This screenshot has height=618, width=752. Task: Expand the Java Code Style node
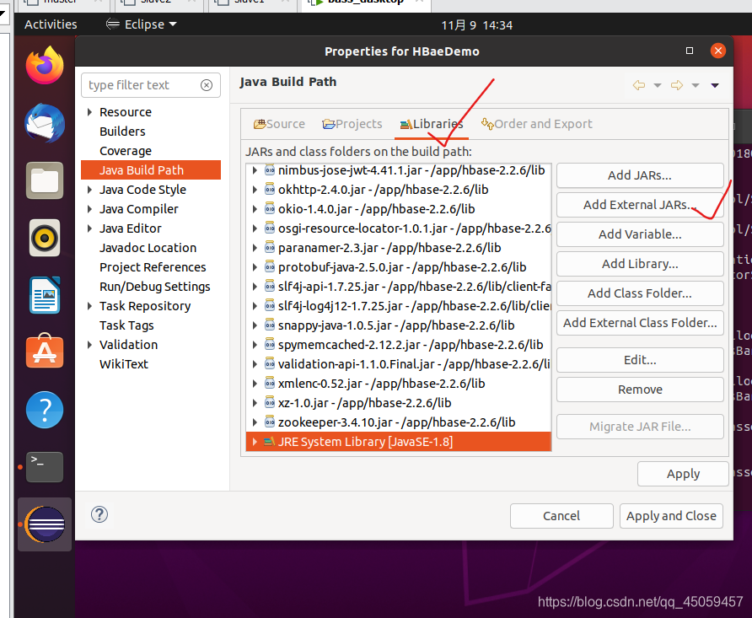[89, 190]
